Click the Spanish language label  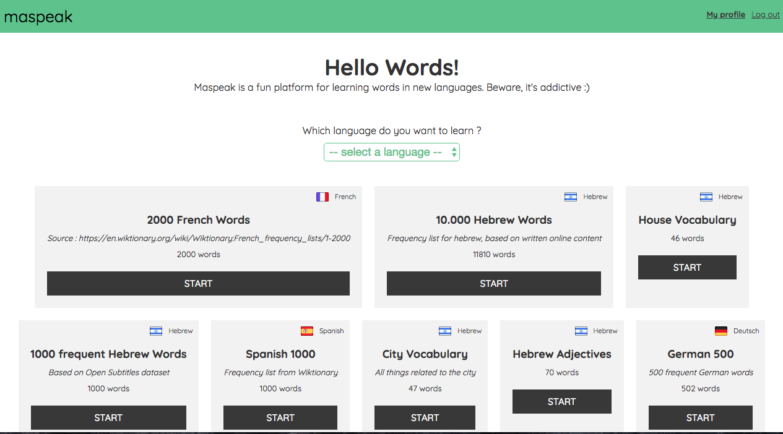331,331
